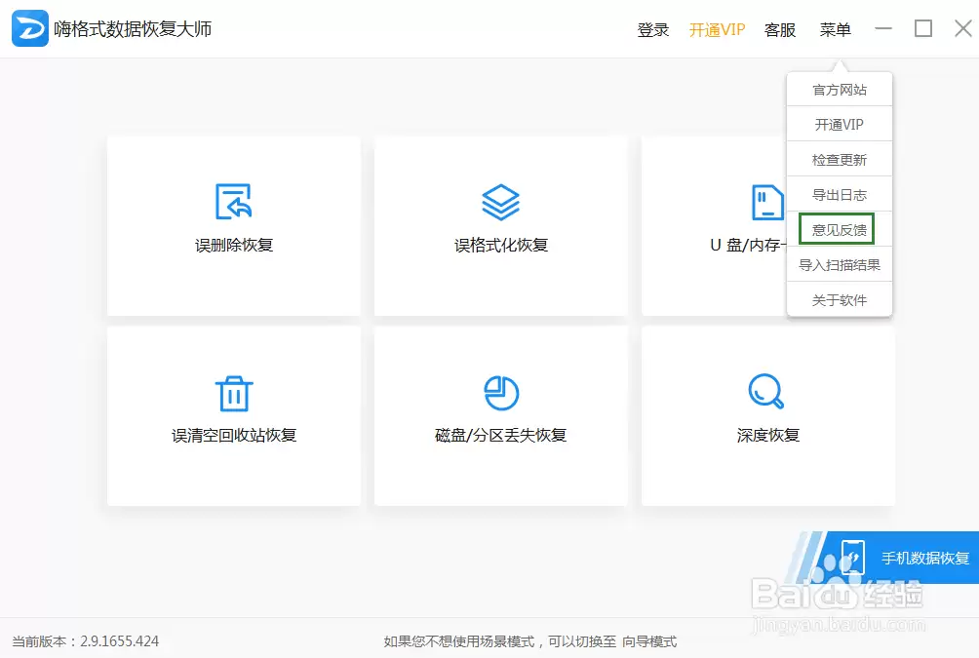Open 客服 customer service
The image size is (979, 658).
(x=780, y=30)
